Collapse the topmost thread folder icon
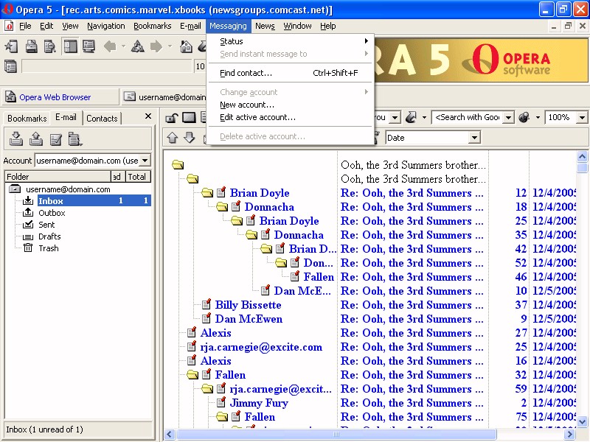590x442 pixels. pos(178,164)
